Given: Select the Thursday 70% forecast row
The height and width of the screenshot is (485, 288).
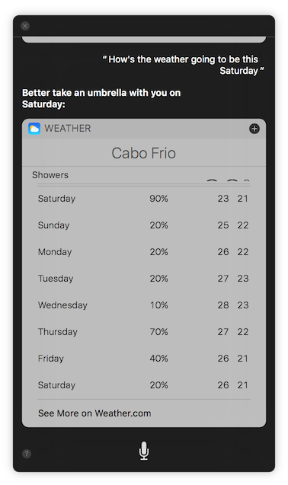Looking at the screenshot, I should [x=144, y=332].
